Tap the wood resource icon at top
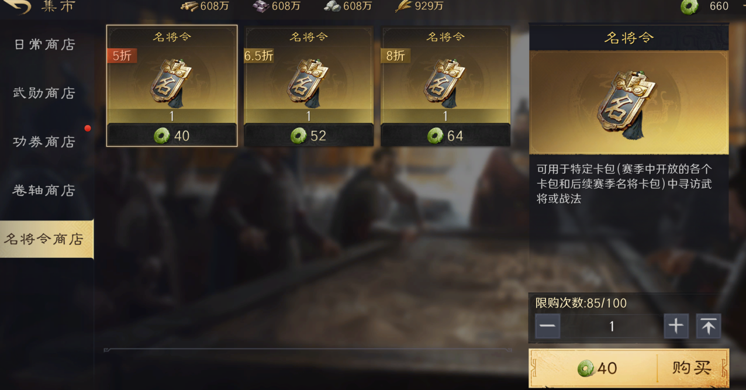 (189, 6)
